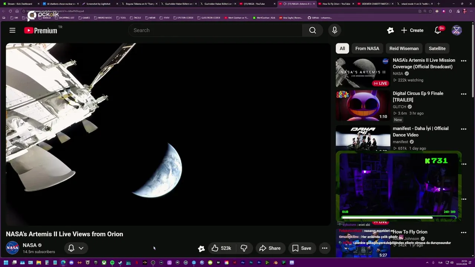Screen dimensions: 475x267
Task: Select the From NASA filter chip
Action: click(x=367, y=49)
